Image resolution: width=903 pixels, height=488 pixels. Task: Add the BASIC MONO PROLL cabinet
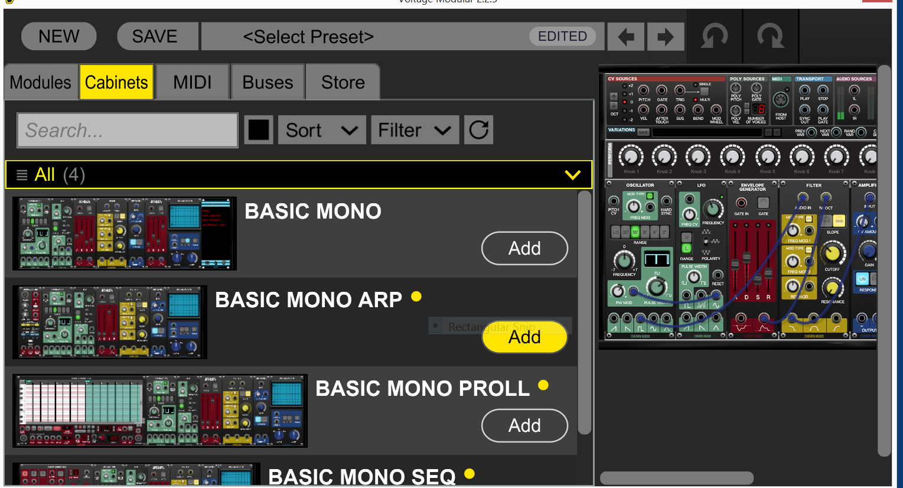click(x=524, y=425)
